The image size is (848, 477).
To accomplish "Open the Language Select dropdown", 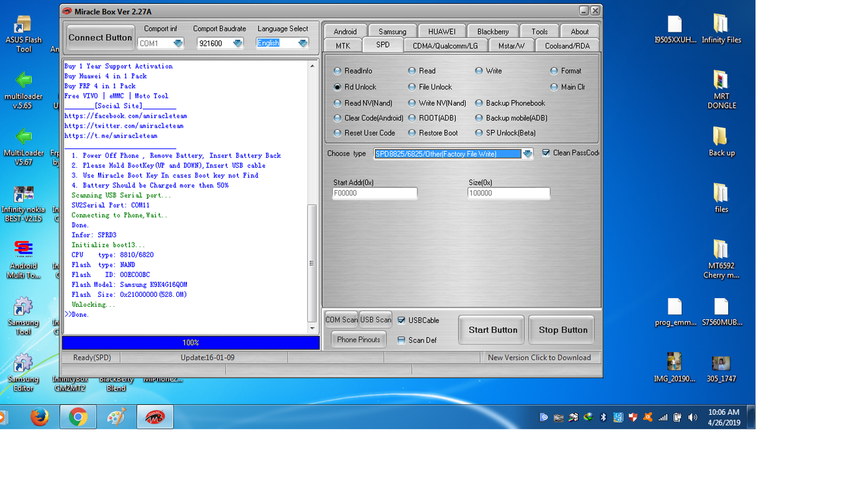I will click(x=302, y=43).
